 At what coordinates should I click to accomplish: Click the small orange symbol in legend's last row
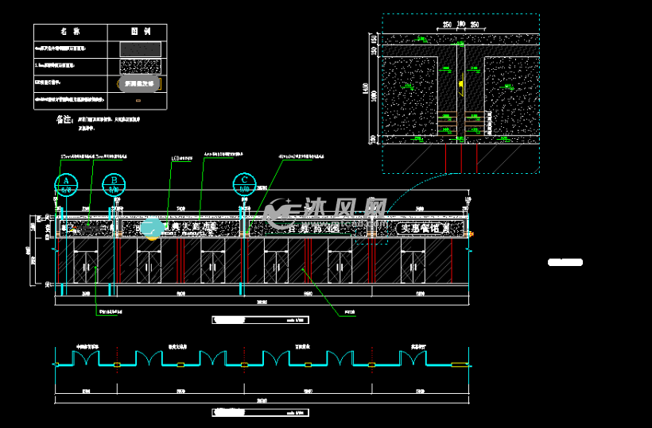[140, 100]
